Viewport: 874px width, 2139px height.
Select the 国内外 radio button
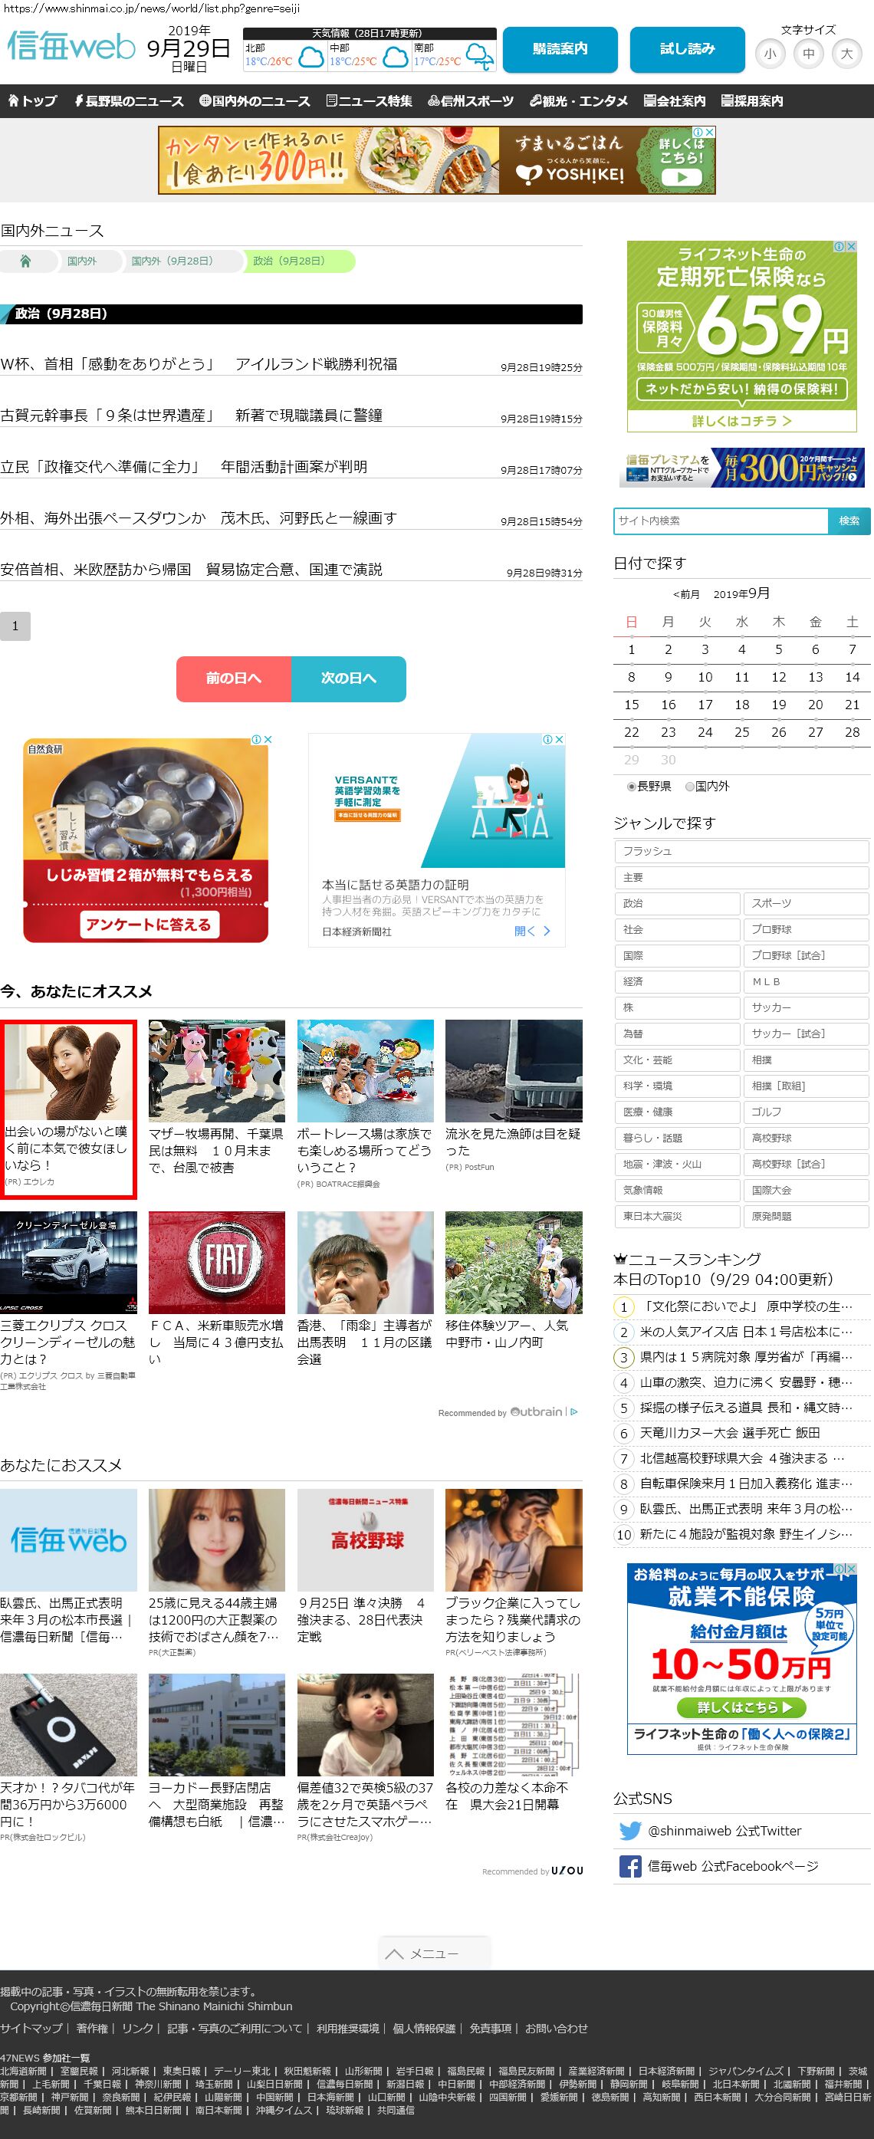click(x=690, y=787)
